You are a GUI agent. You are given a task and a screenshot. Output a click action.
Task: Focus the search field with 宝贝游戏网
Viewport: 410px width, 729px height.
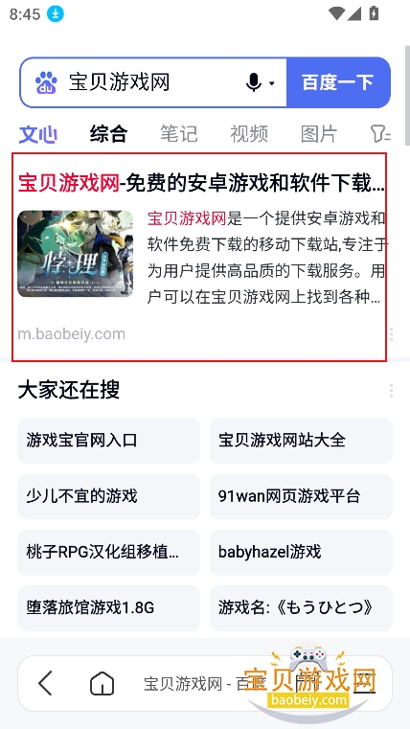tap(153, 82)
